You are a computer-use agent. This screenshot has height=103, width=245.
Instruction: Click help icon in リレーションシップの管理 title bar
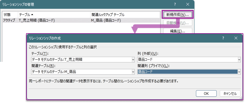[175, 4]
